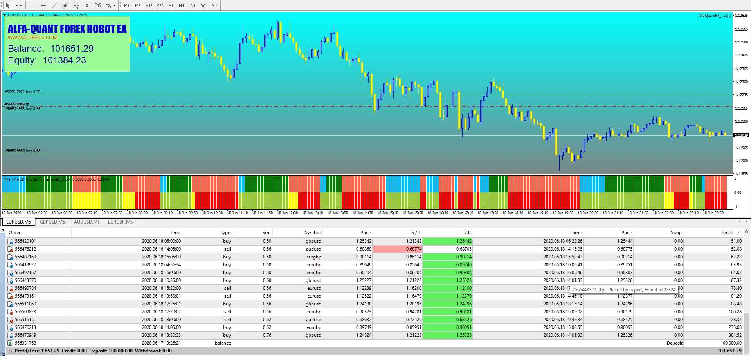Click sell order icon for 566473161
The height and width of the screenshot is (356, 751).
coord(10,296)
